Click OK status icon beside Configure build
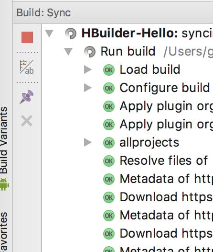Screen dimensions: 213x252 coord(109,88)
